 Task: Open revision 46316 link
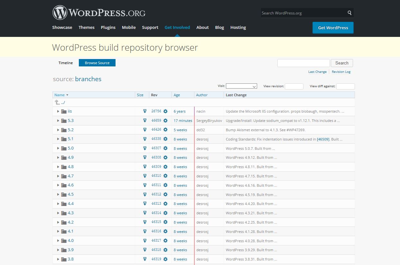[x=156, y=231]
